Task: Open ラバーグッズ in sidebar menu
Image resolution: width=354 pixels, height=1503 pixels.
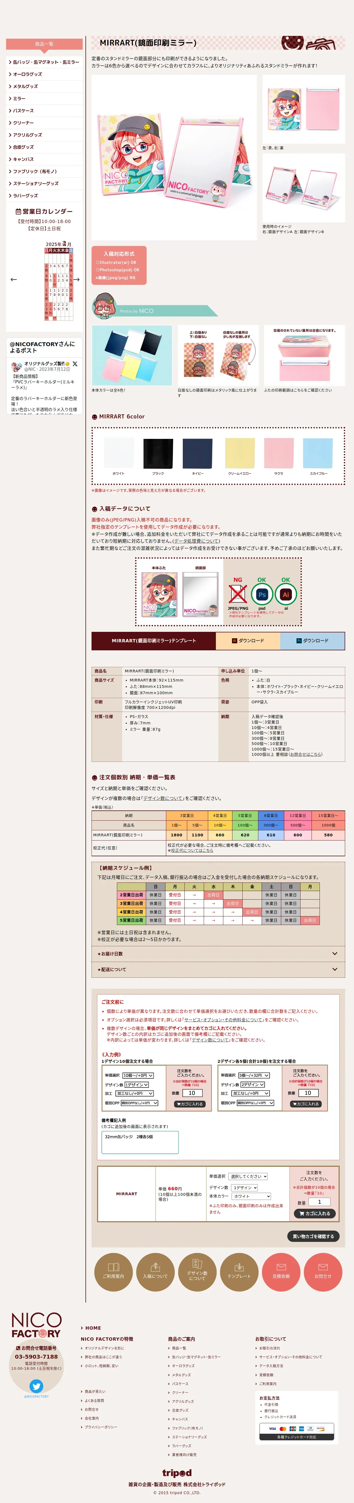Action: click(44, 195)
